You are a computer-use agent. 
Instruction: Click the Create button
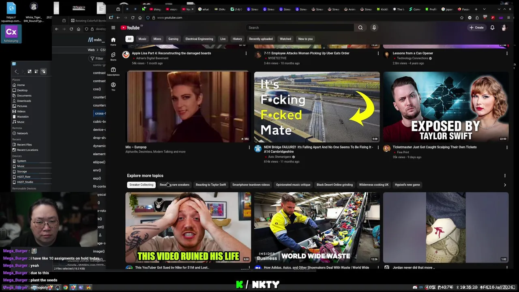(476, 28)
